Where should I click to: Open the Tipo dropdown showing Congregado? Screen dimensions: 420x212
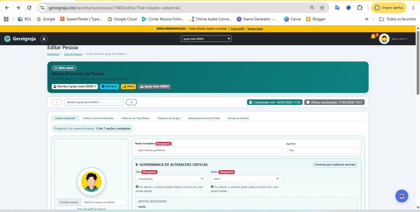point(171,178)
